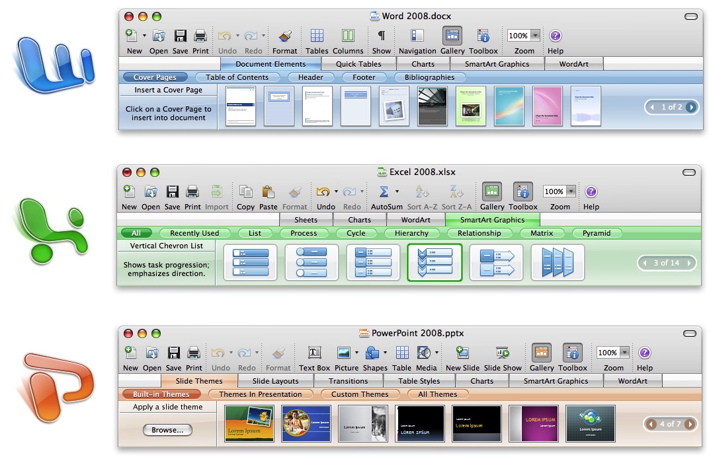Save the Word document with Save icon
The image size is (709, 457).
pos(181,36)
